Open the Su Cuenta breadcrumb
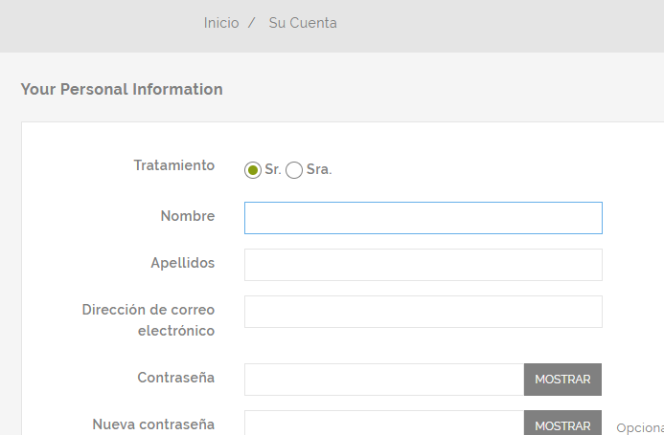This screenshot has width=664, height=435. click(303, 23)
